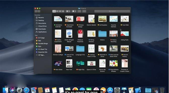Select the Chinese Design file

coord(80,19)
